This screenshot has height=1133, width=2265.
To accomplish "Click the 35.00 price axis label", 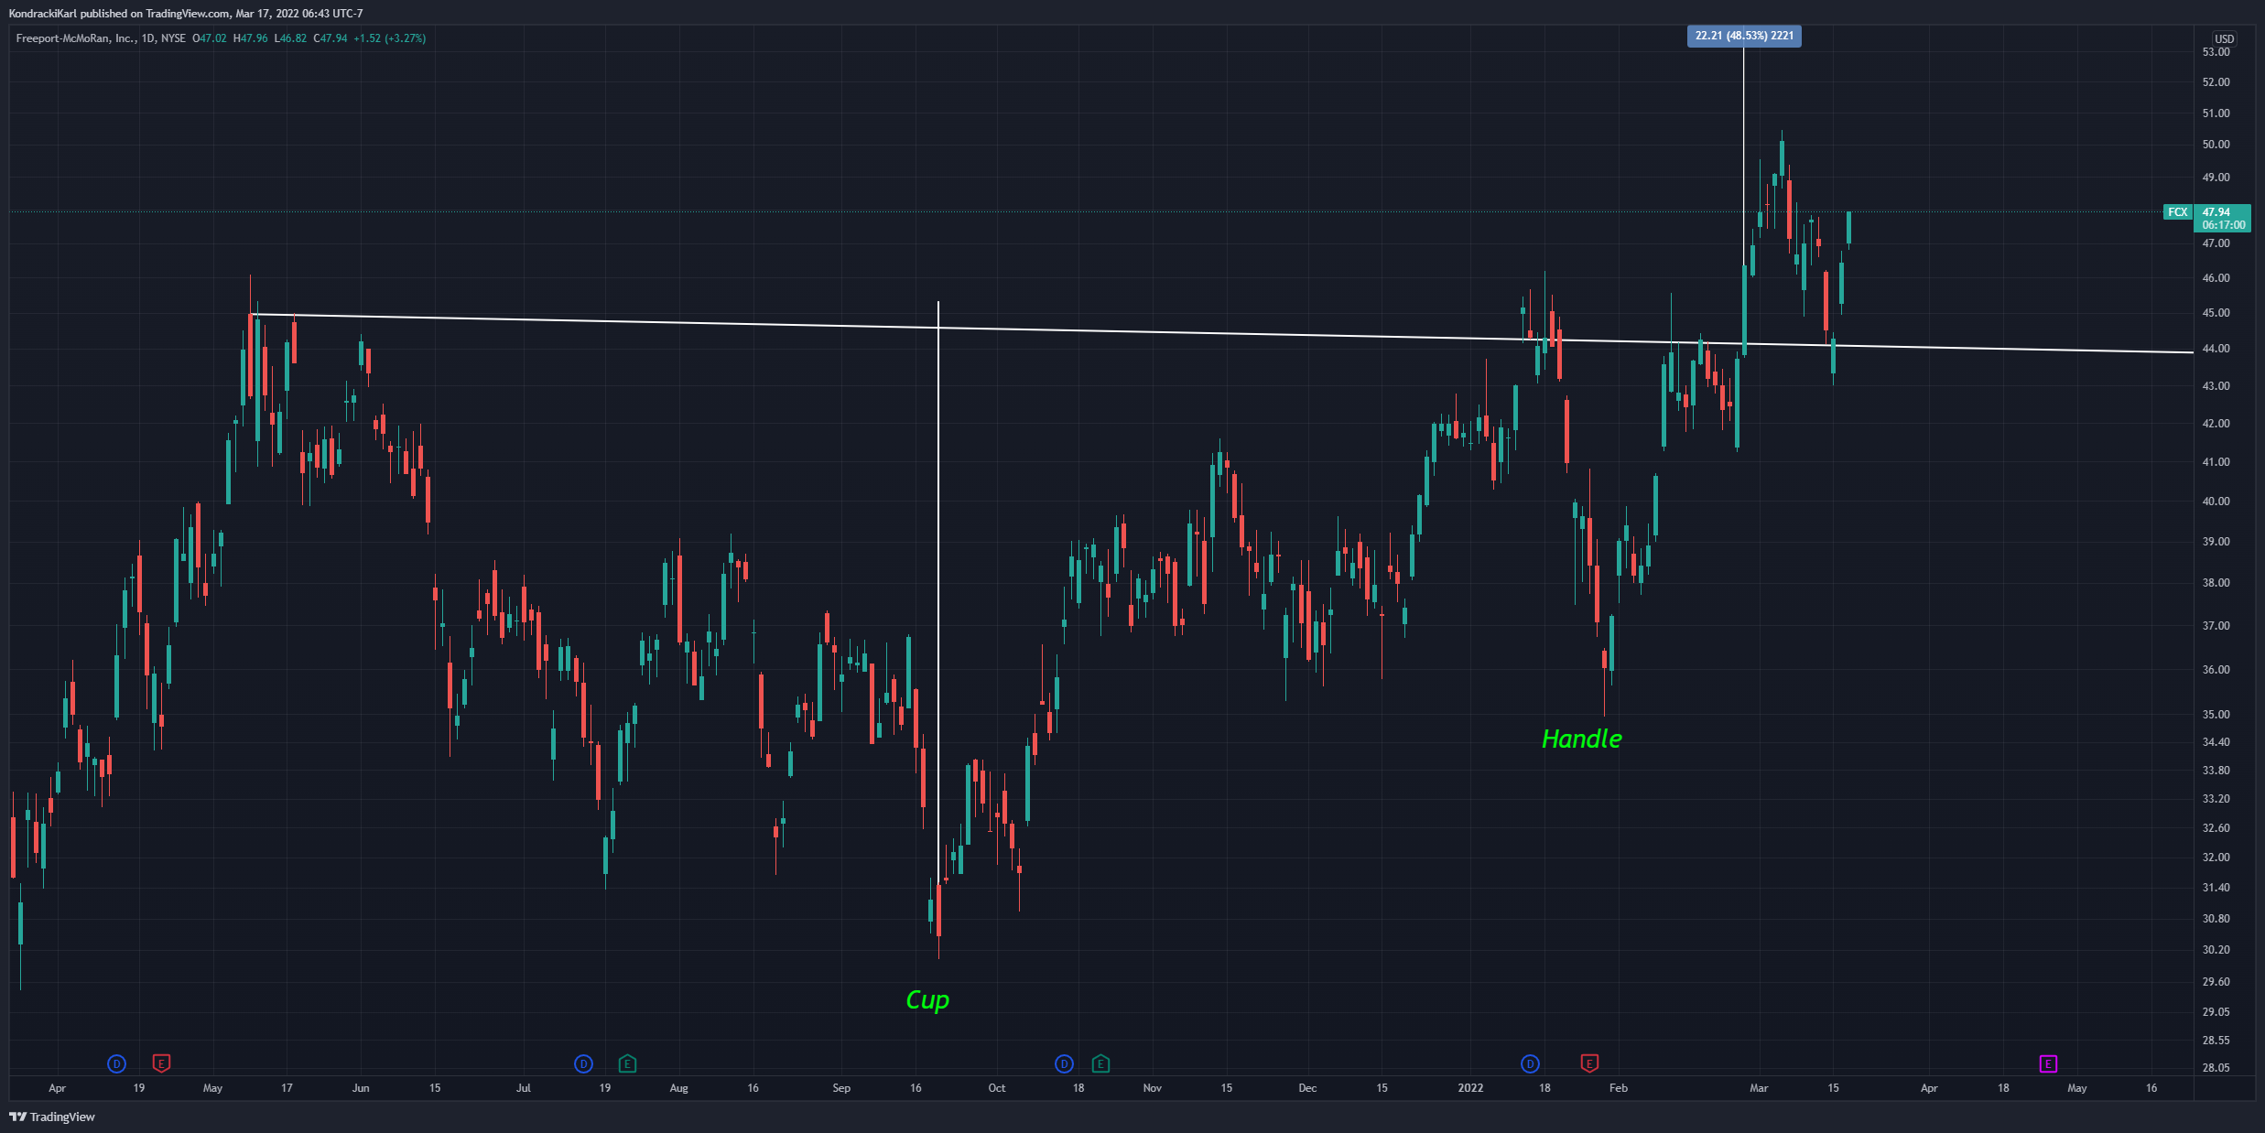I will coord(2216,715).
